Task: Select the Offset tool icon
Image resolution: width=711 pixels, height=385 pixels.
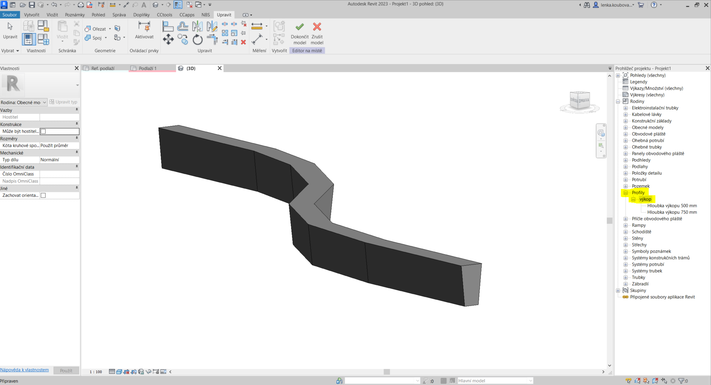Action: (x=182, y=26)
